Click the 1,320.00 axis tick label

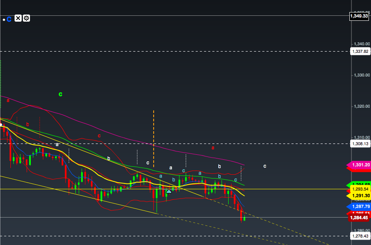pyautogui.click(x=362, y=106)
